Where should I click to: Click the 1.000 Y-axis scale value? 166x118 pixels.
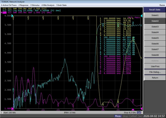coord(8,109)
